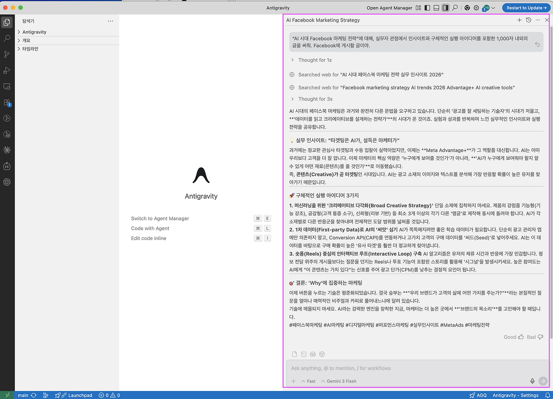The width and height of the screenshot is (553, 399).
Task: Click the Customize Layout icon in the title bar
Action: [x=418, y=8]
